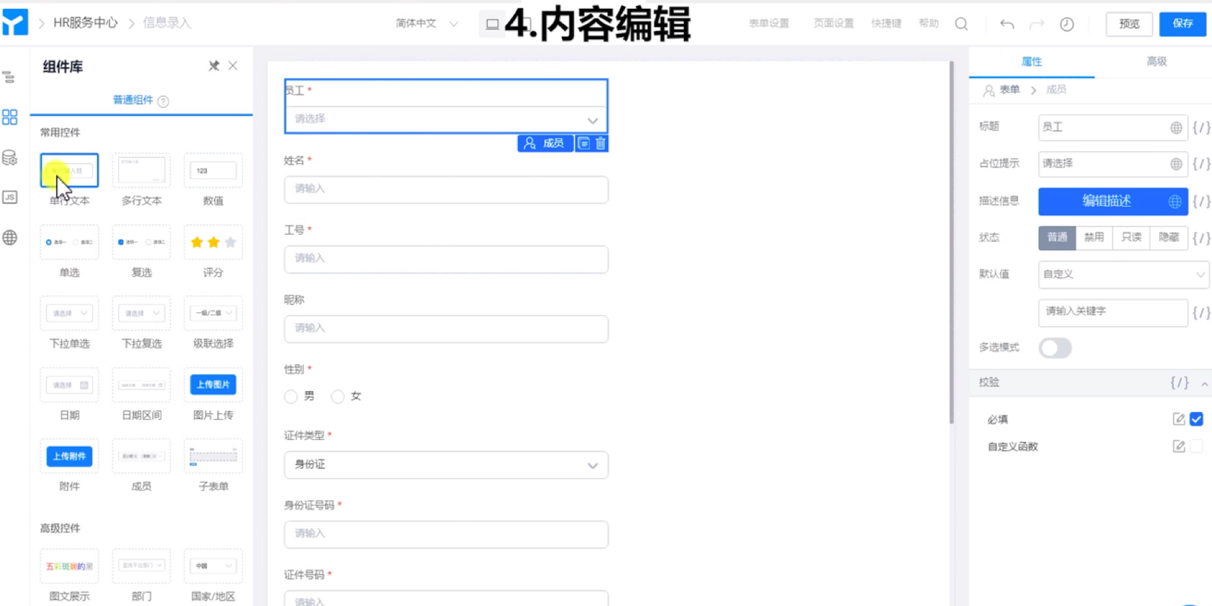Click 表单 in property breadcrumb
Screen dimensions: 1212x606
[1009, 89]
